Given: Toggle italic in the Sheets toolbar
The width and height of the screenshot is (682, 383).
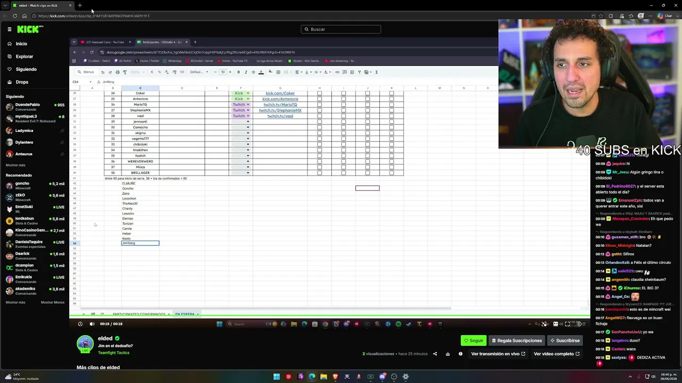Looking at the screenshot, I should tap(246, 72).
